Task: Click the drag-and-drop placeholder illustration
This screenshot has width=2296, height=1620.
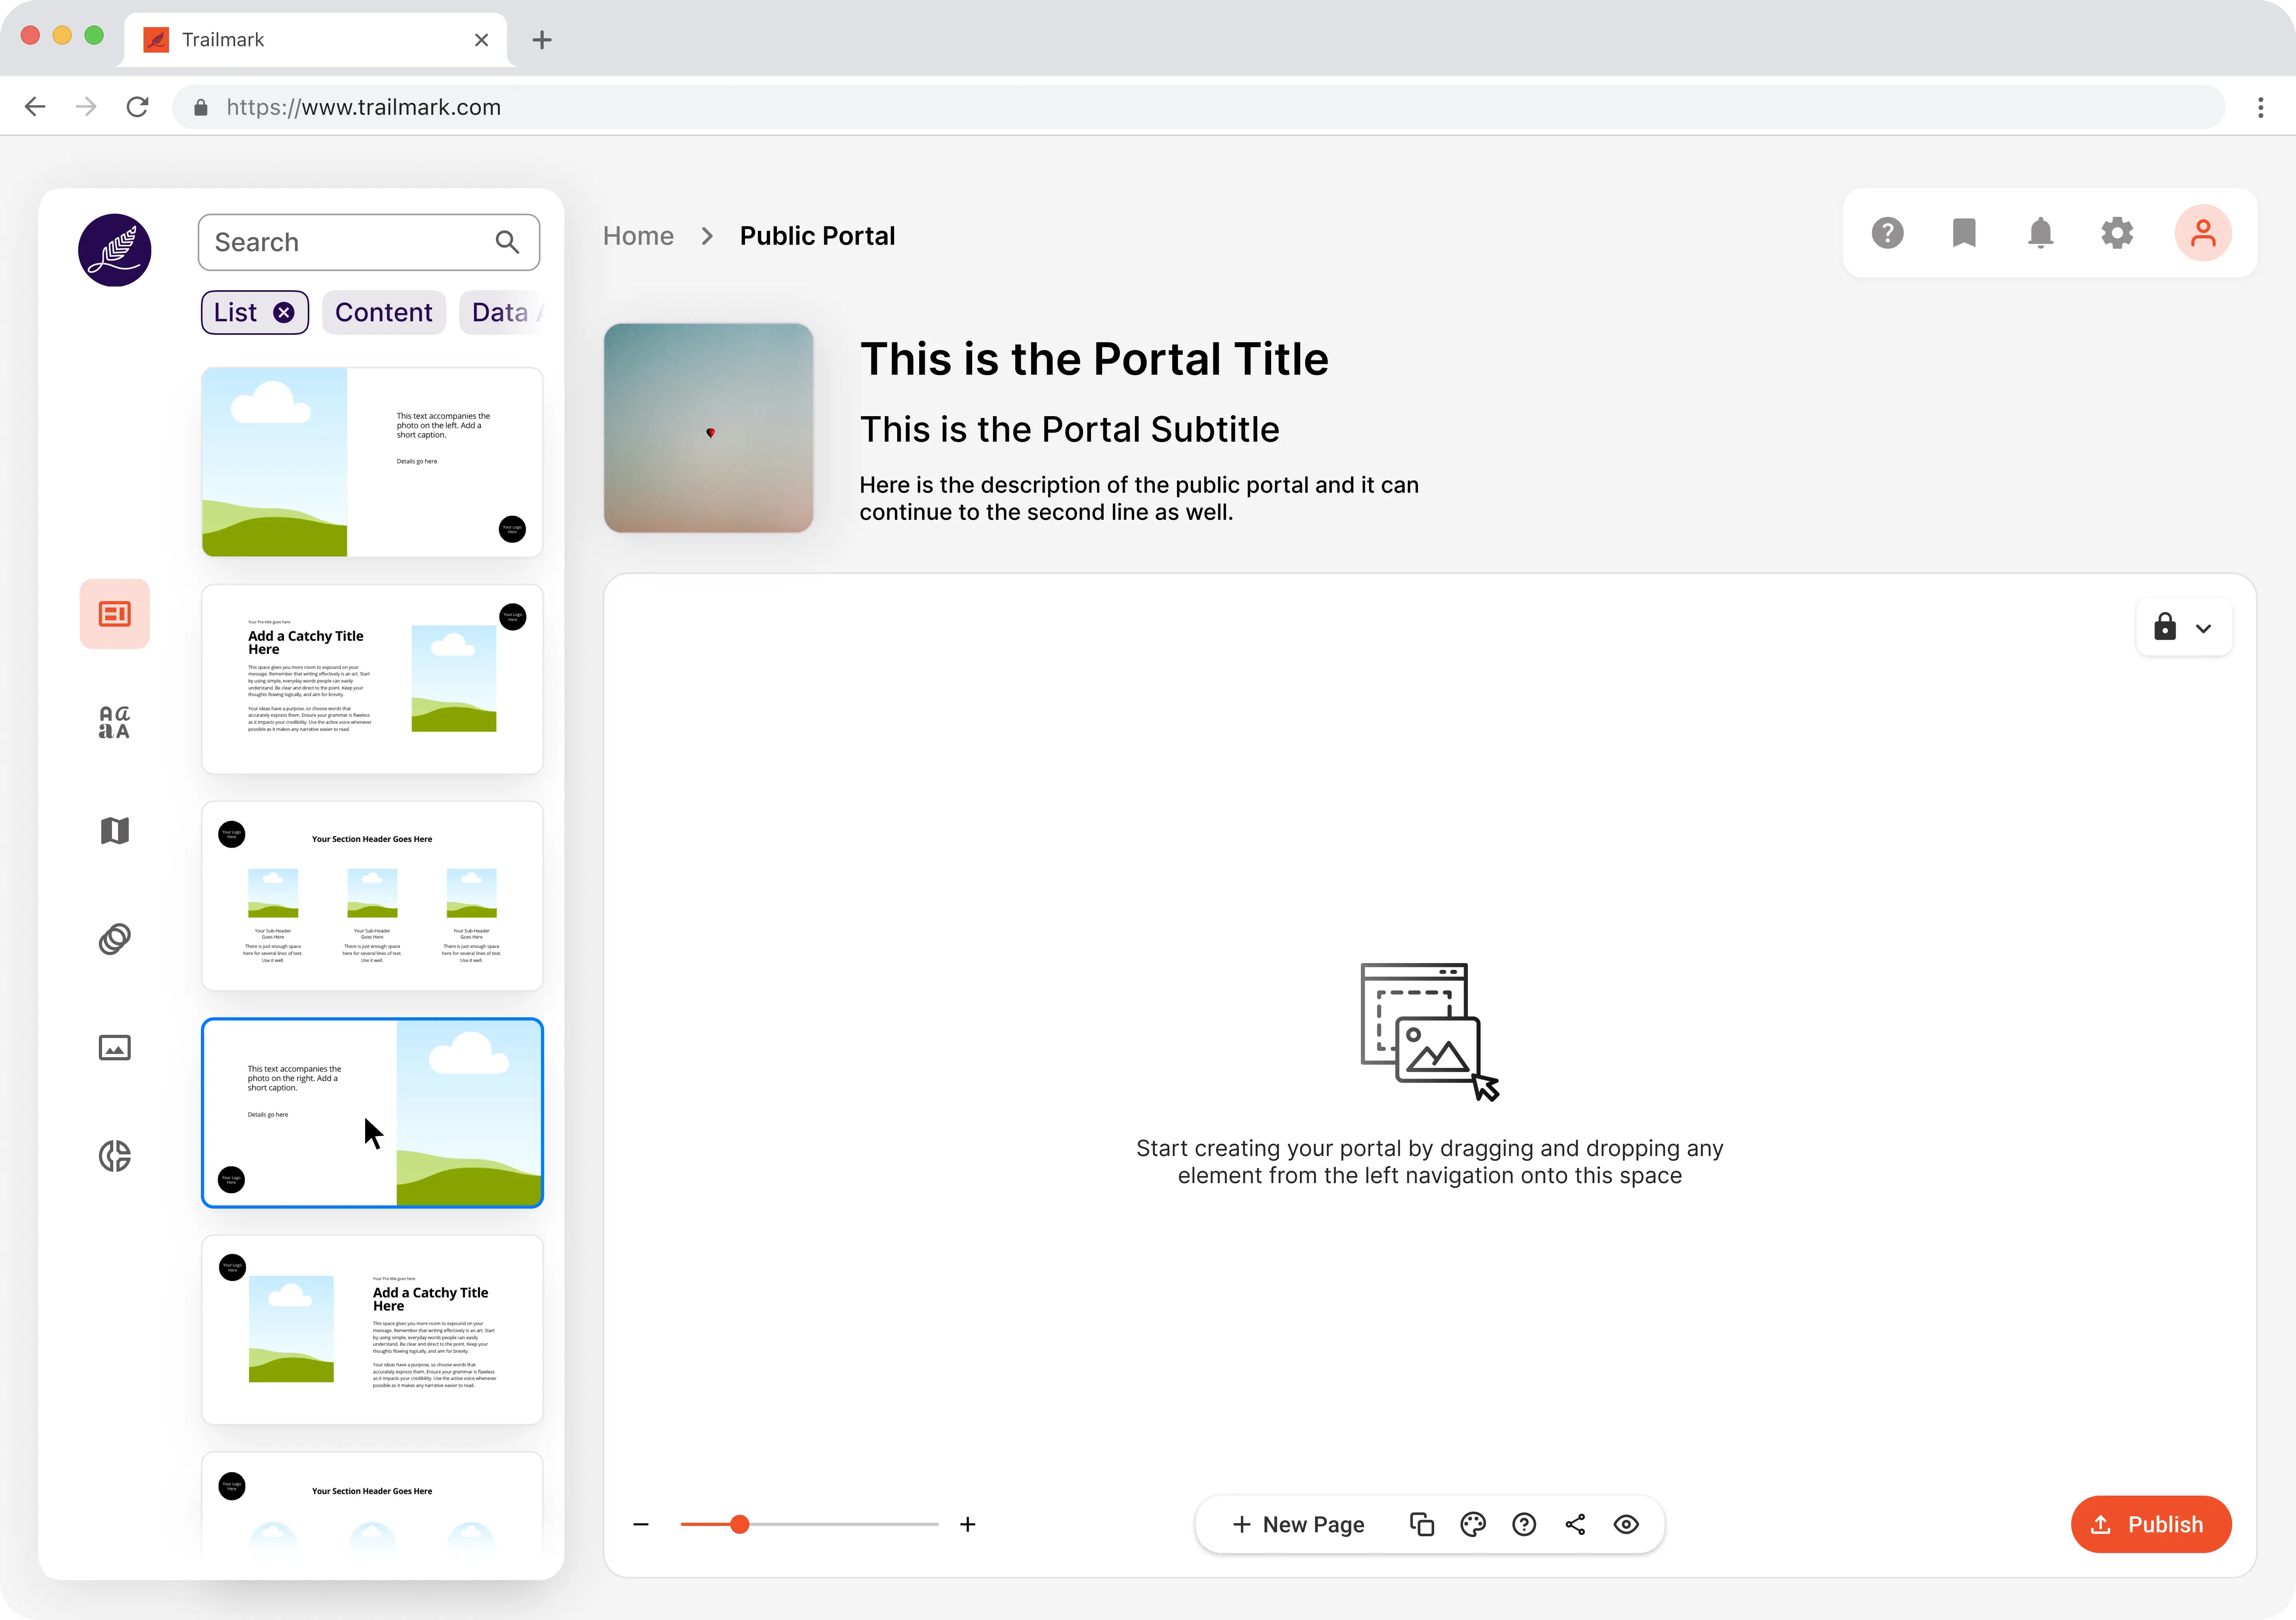Action: click(x=1430, y=1032)
